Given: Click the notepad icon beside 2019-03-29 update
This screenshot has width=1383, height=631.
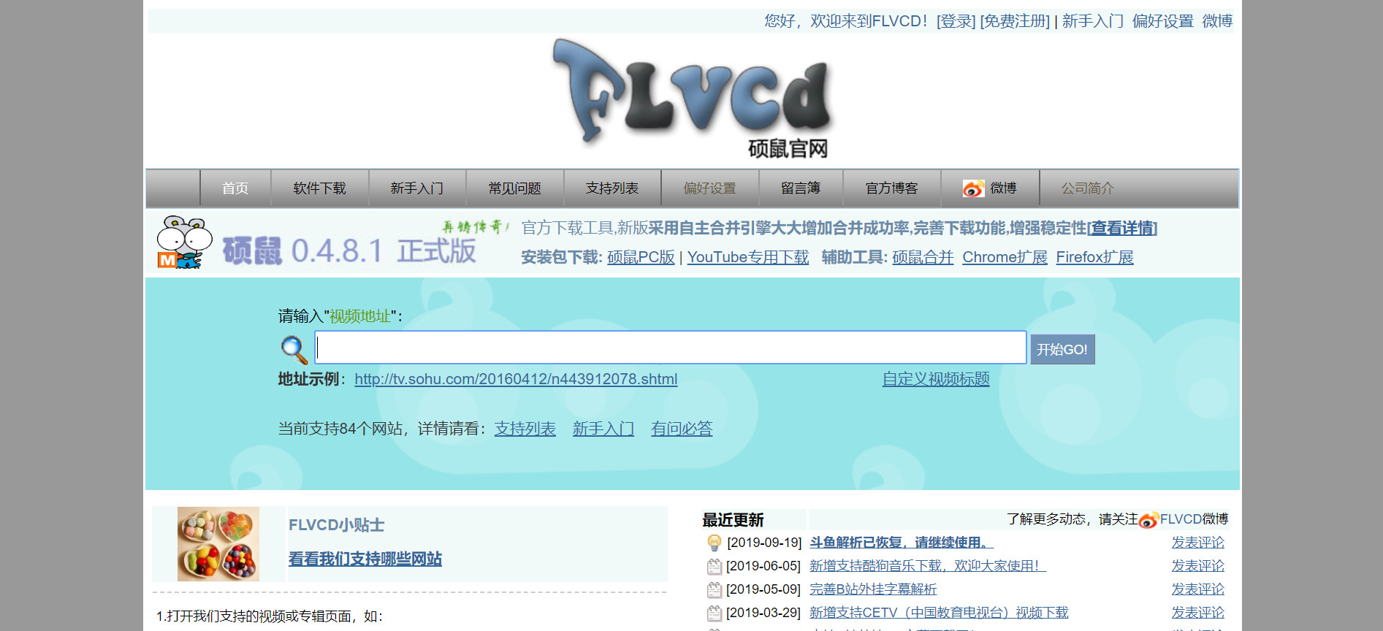Looking at the screenshot, I should point(714,613).
